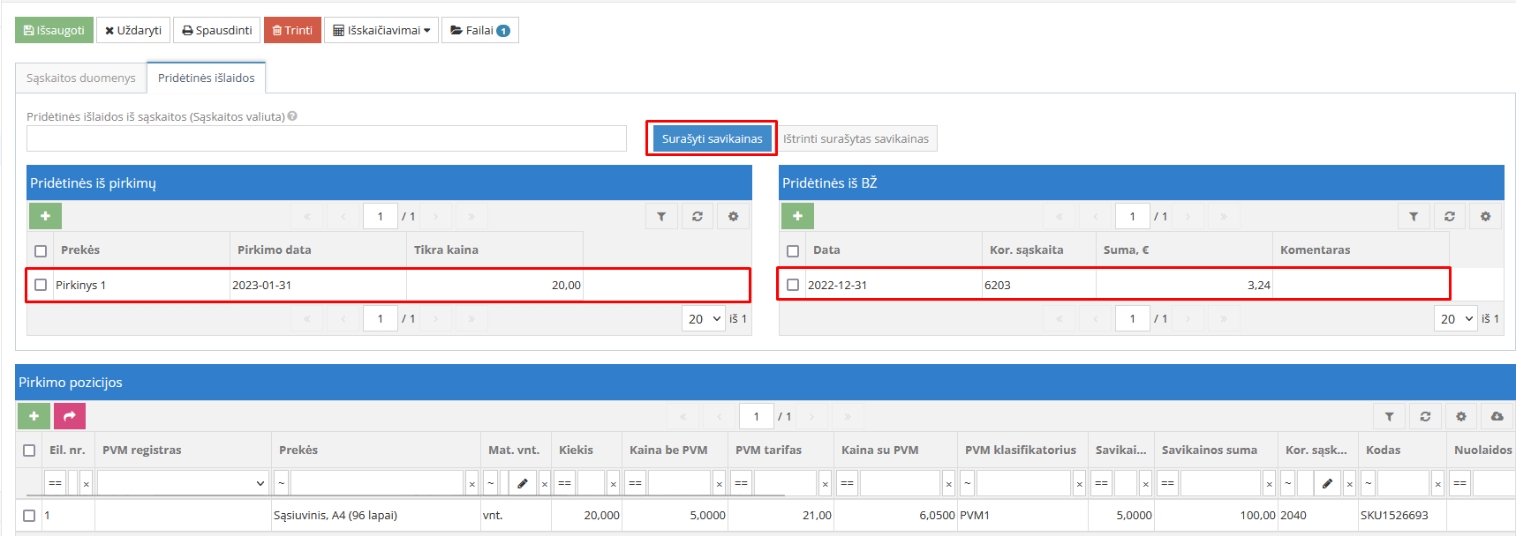Click Surašyti savikainas button
Viewport: 1516px width, 536px height.
[712, 138]
